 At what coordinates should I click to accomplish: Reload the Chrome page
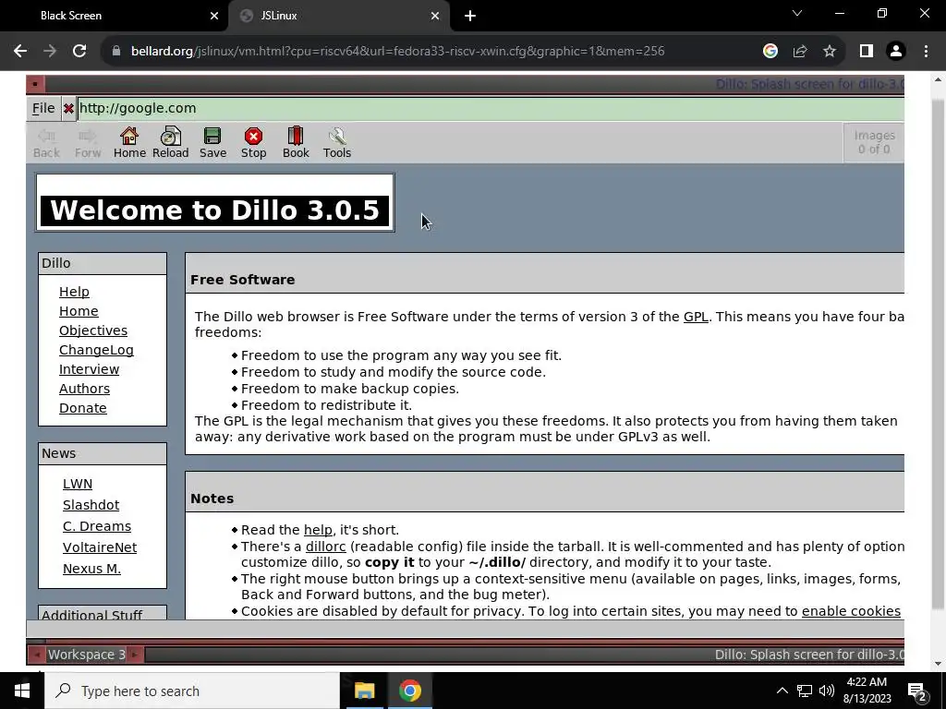(x=79, y=52)
